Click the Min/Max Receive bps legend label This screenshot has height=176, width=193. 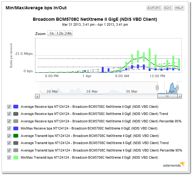pos(89,128)
